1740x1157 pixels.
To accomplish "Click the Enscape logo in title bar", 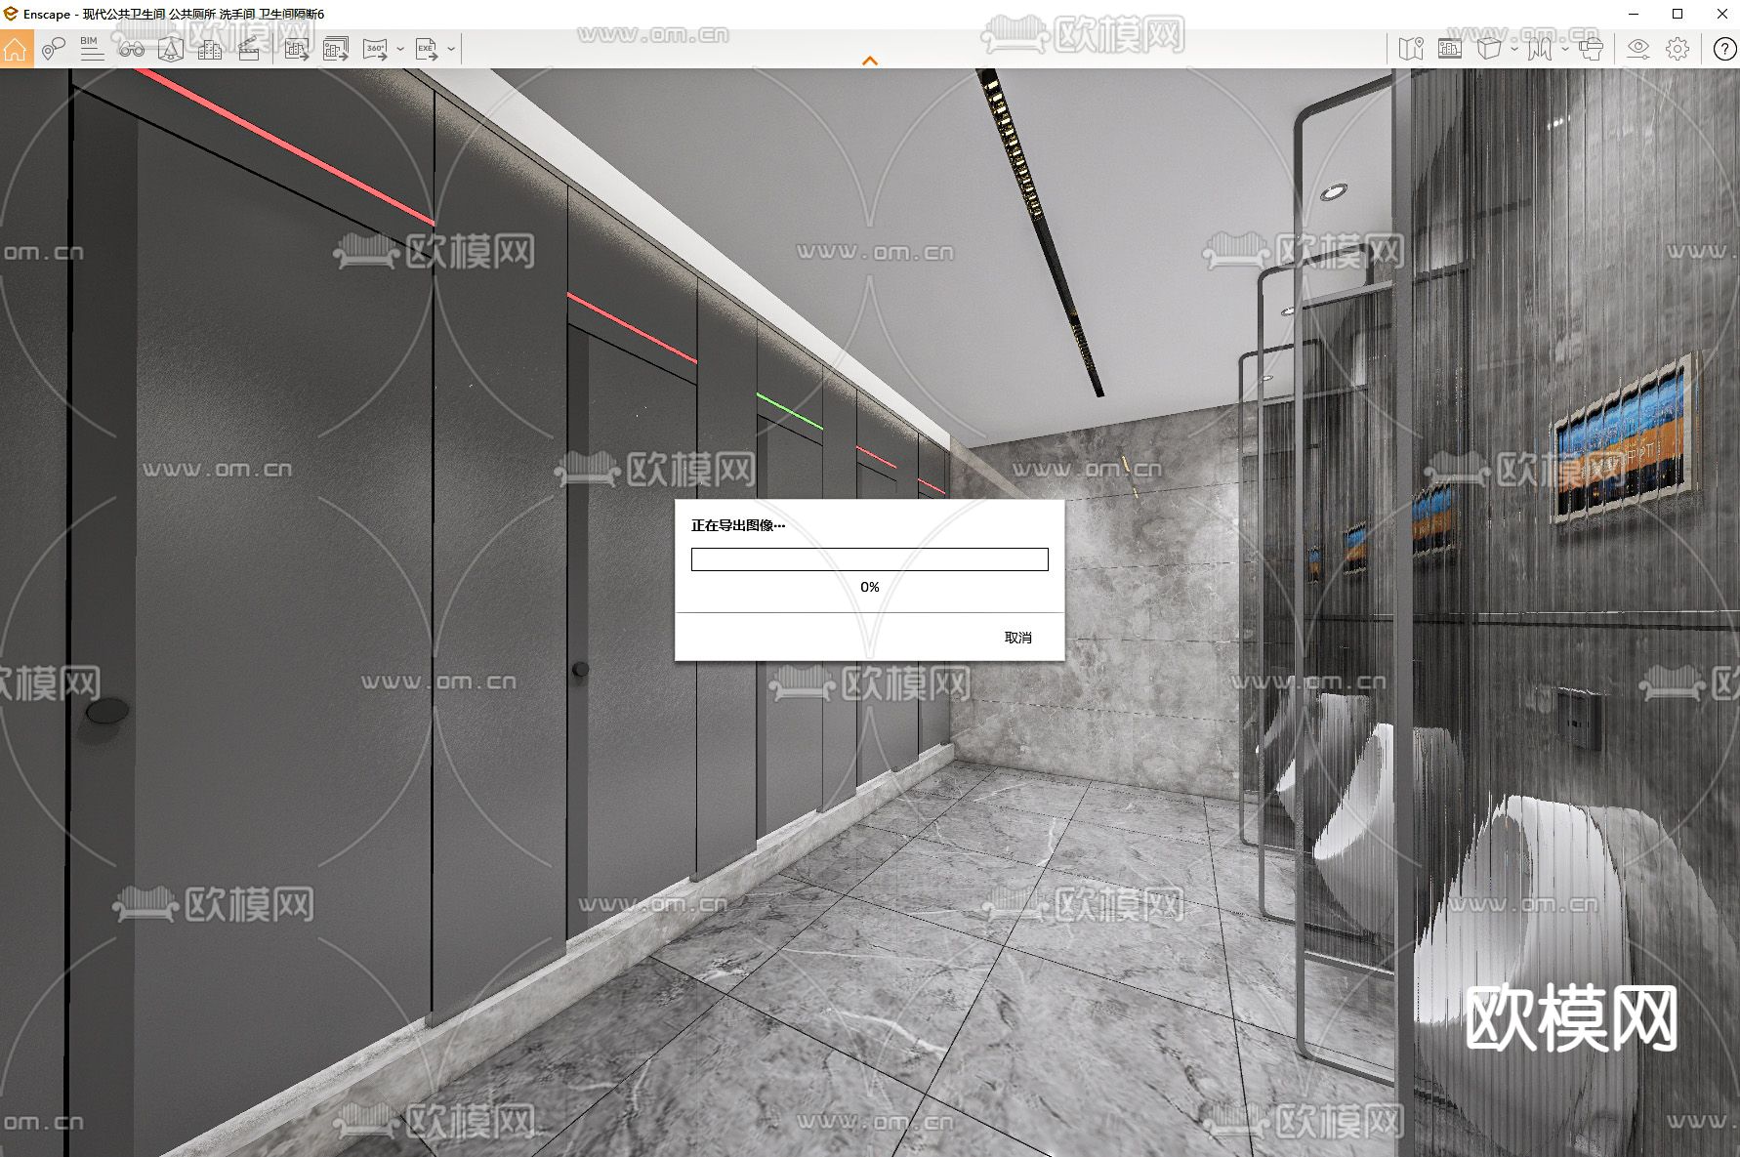I will coord(11,14).
